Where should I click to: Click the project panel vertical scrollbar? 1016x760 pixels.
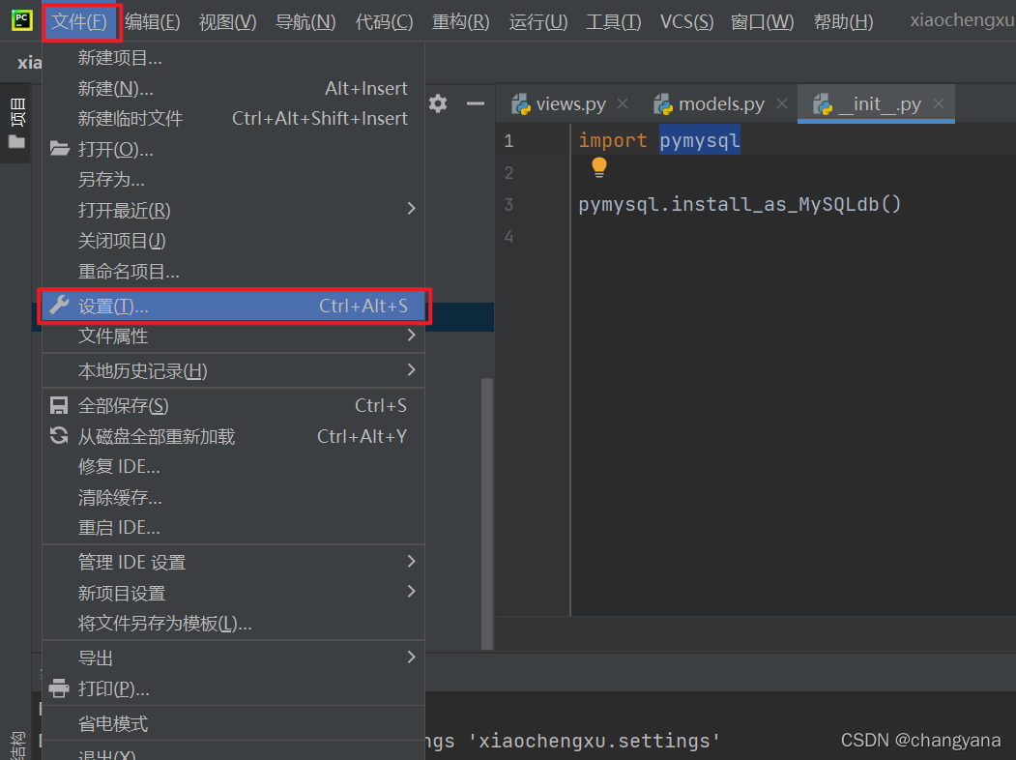486,513
